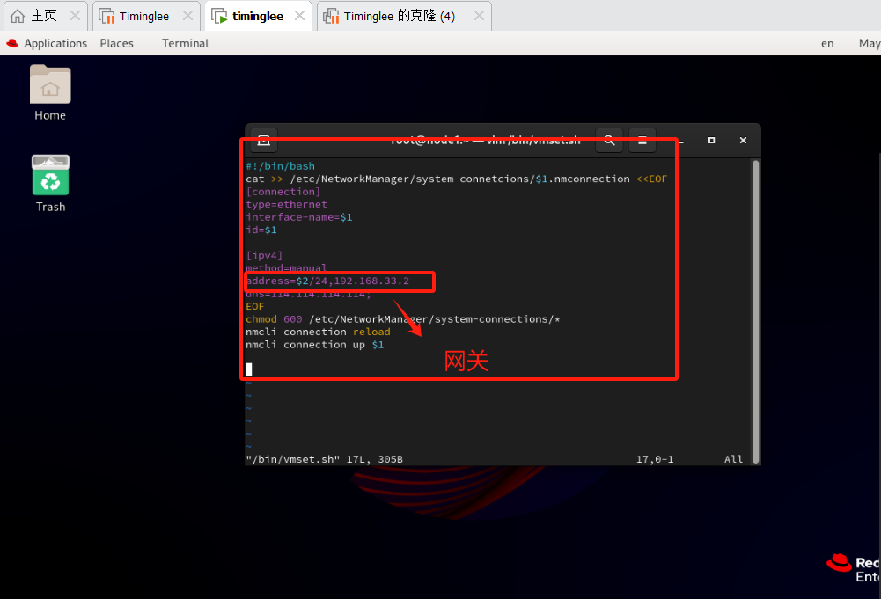Click the [ipv4] line
Image resolution: width=881 pixels, height=599 pixels.
tap(264, 255)
